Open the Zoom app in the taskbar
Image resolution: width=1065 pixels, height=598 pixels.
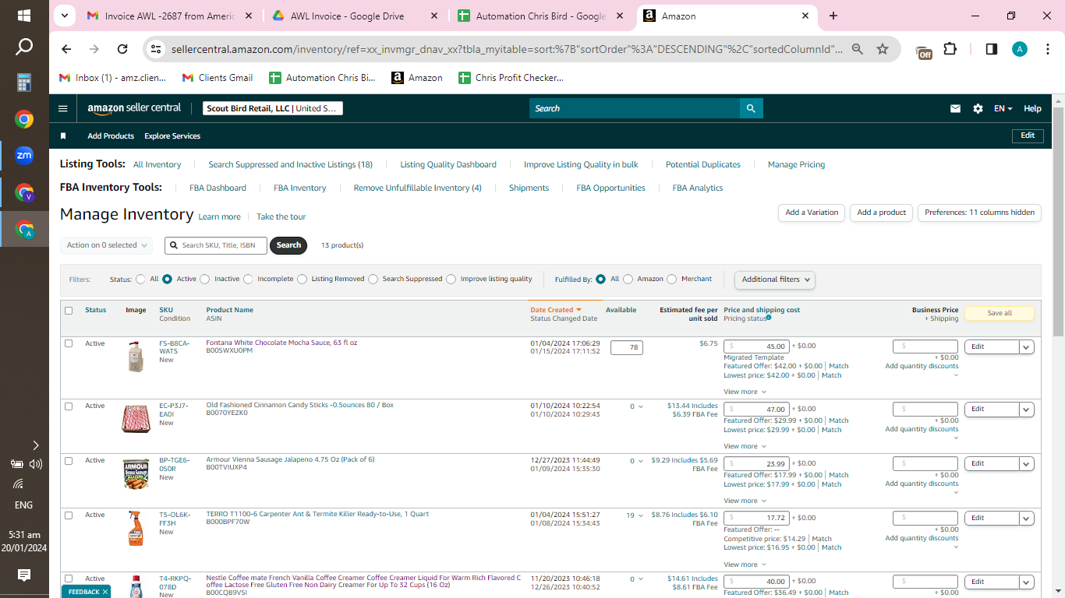pos(24,156)
